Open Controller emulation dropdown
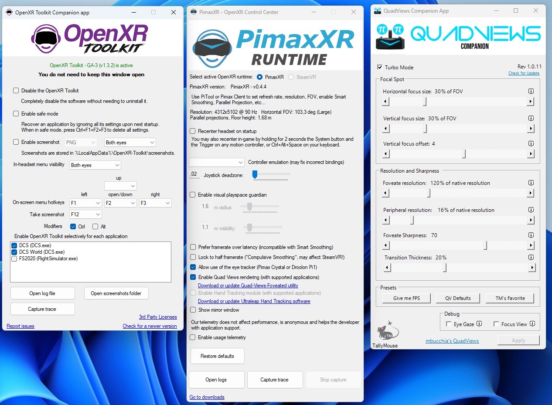552x405 pixels. coord(217,162)
